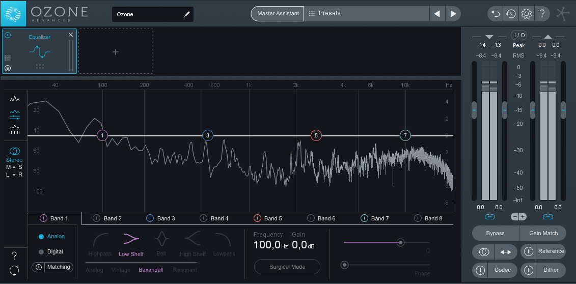Add a module via the plus slot
Screen dimensions: 576x284
point(115,52)
